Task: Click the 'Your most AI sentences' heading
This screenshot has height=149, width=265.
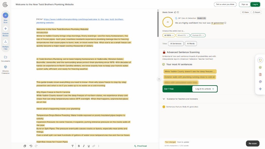Action: click(179, 64)
